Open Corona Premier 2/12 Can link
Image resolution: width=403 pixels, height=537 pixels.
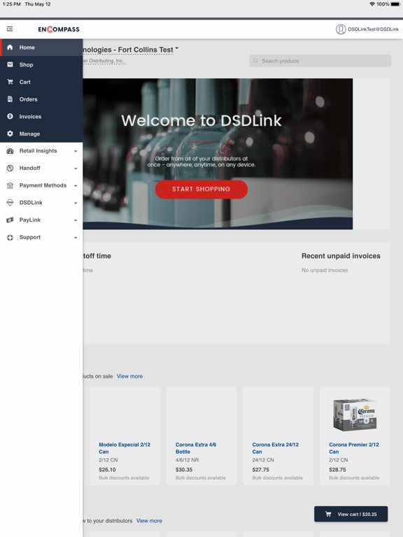(x=353, y=448)
